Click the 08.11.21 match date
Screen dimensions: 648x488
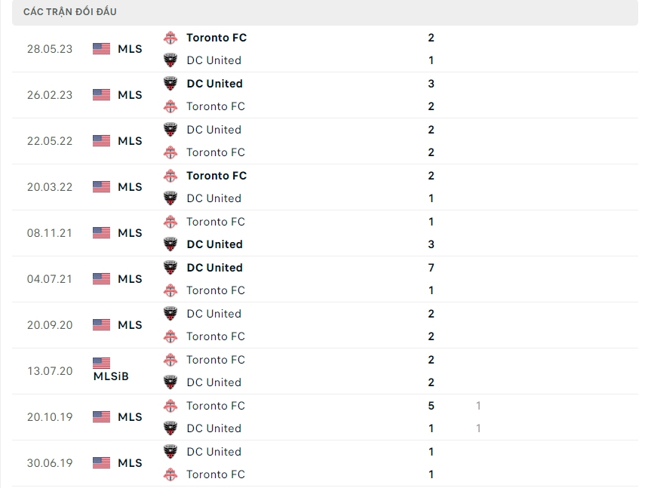click(x=50, y=233)
